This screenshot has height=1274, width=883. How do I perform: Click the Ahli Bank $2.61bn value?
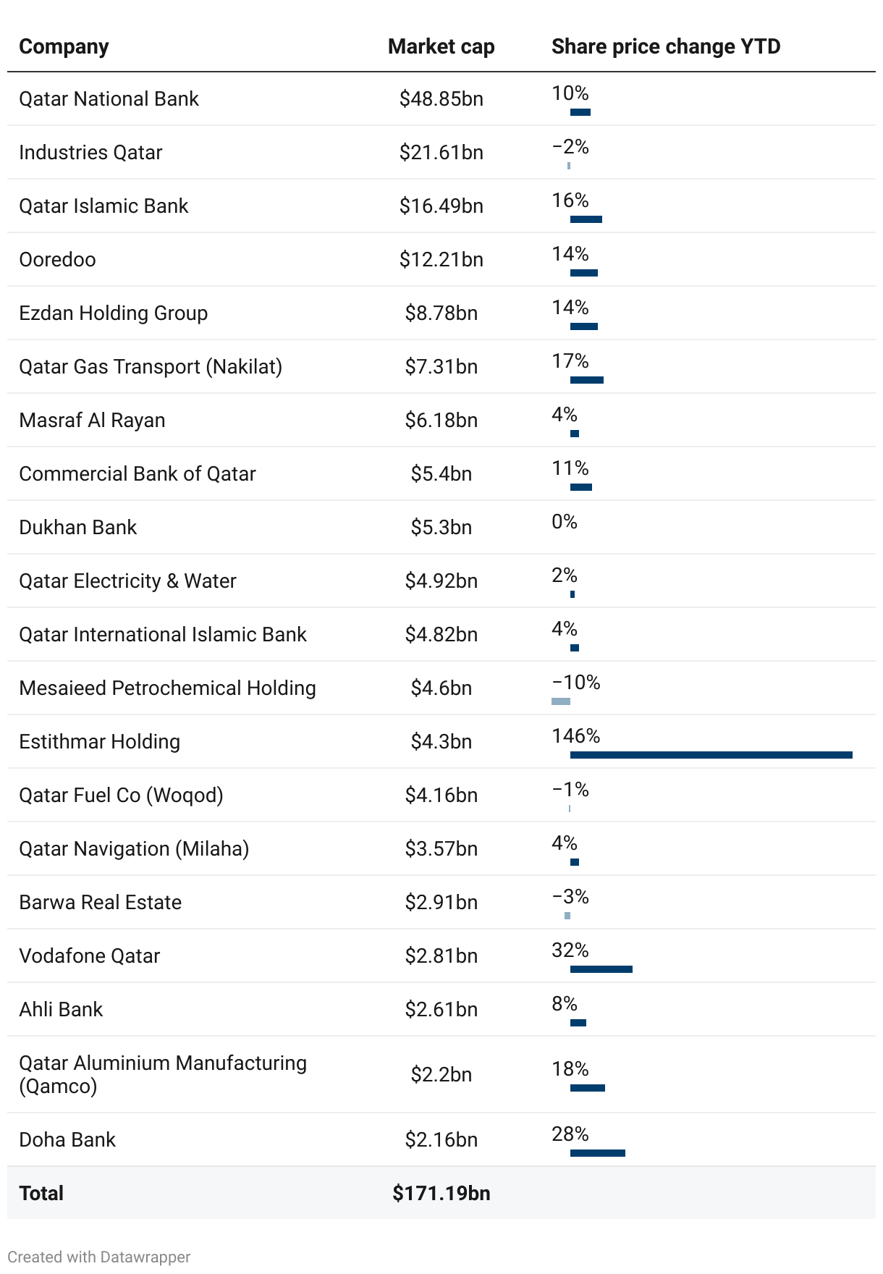(441, 1009)
